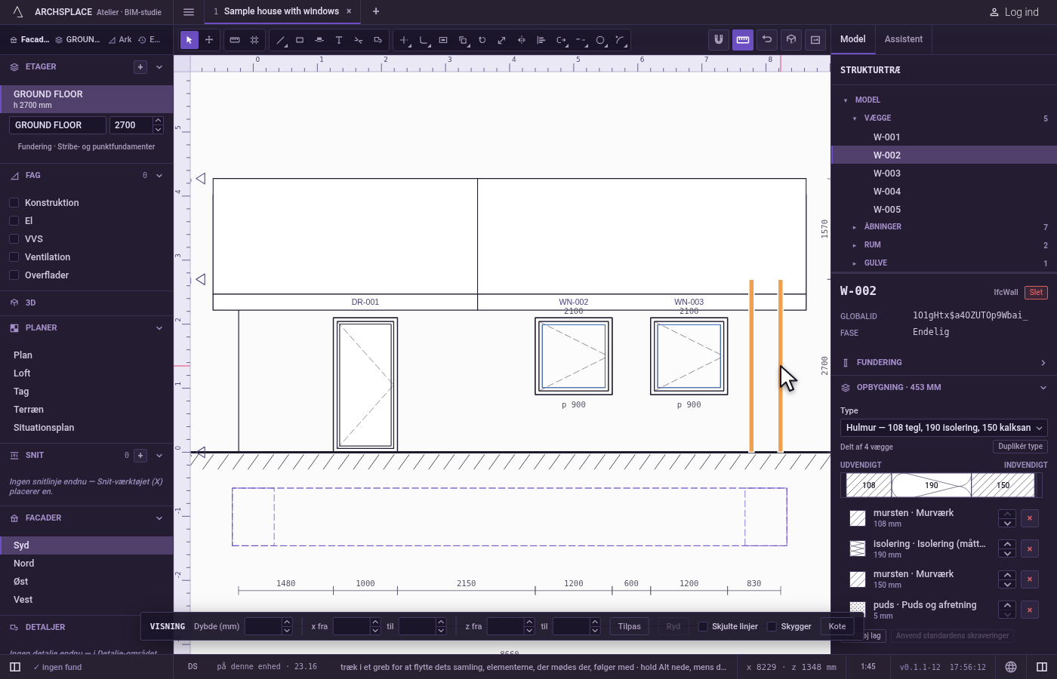Viewport: 1057px width, 679px height.
Task: Select the circle drawing tool
Action: 600,40
